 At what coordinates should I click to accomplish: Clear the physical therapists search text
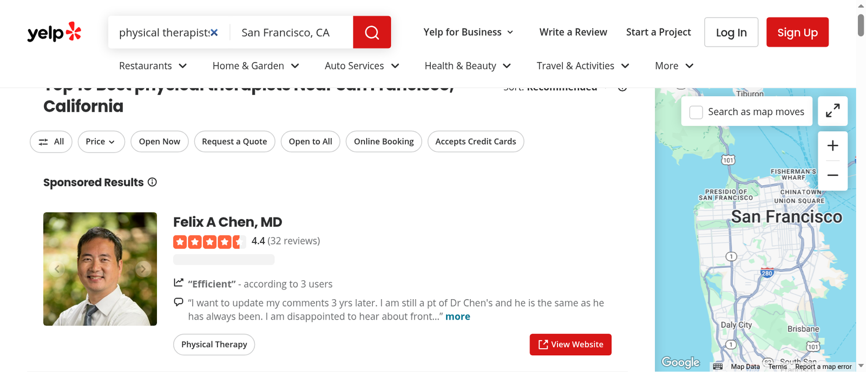(214, 32)
